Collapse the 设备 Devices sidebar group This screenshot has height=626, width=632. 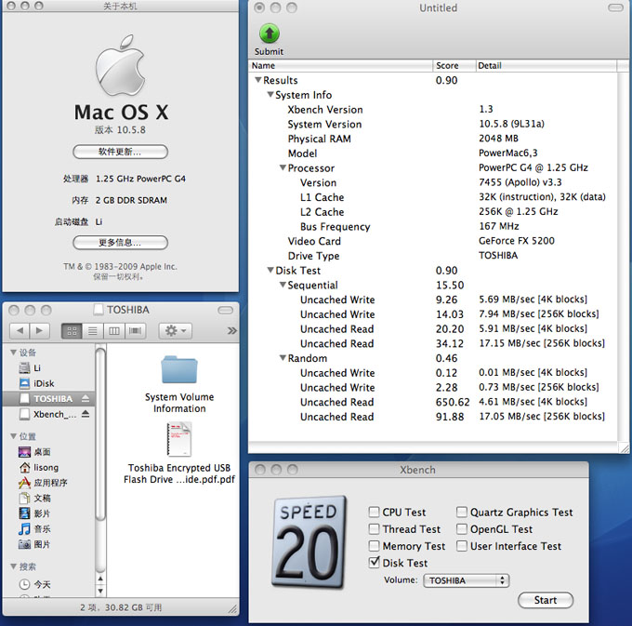point(13,353)
